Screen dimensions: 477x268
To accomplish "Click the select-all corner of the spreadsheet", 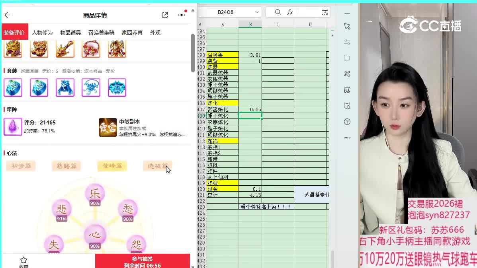I will coord(200,24).
